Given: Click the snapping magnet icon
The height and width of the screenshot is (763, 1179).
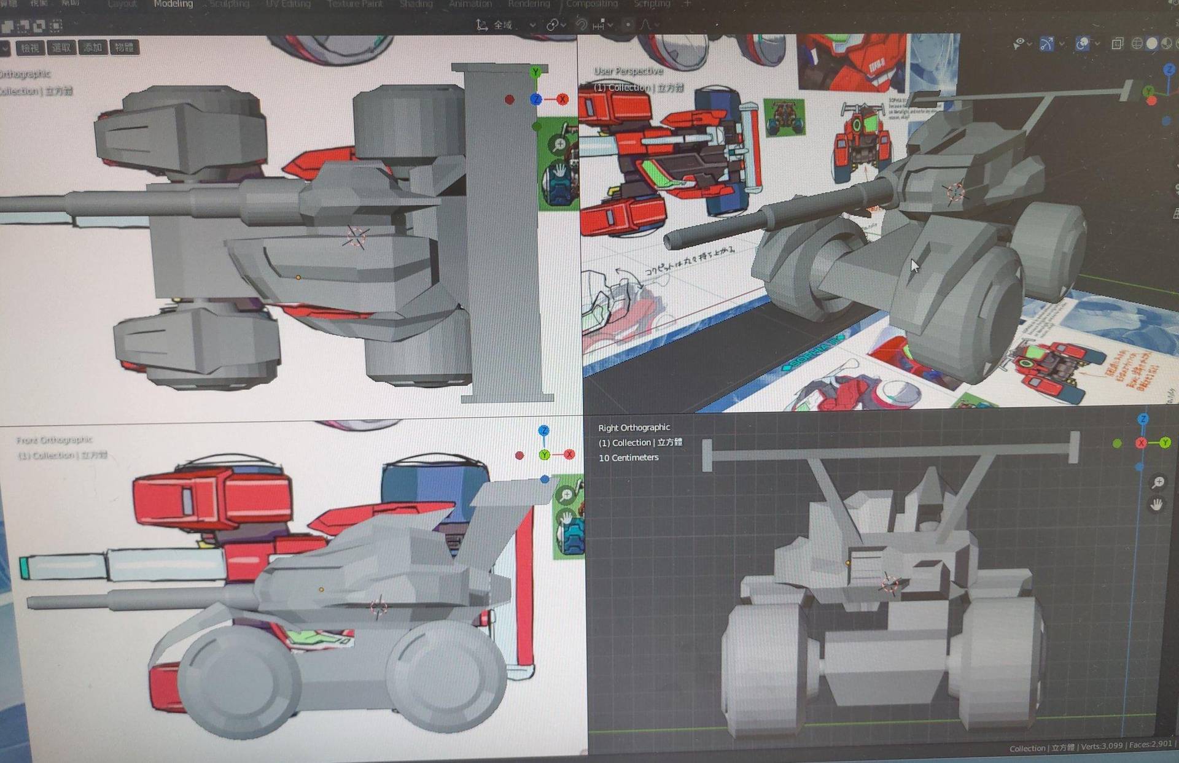Looking at the screenshot, I should tap(581, 25).
